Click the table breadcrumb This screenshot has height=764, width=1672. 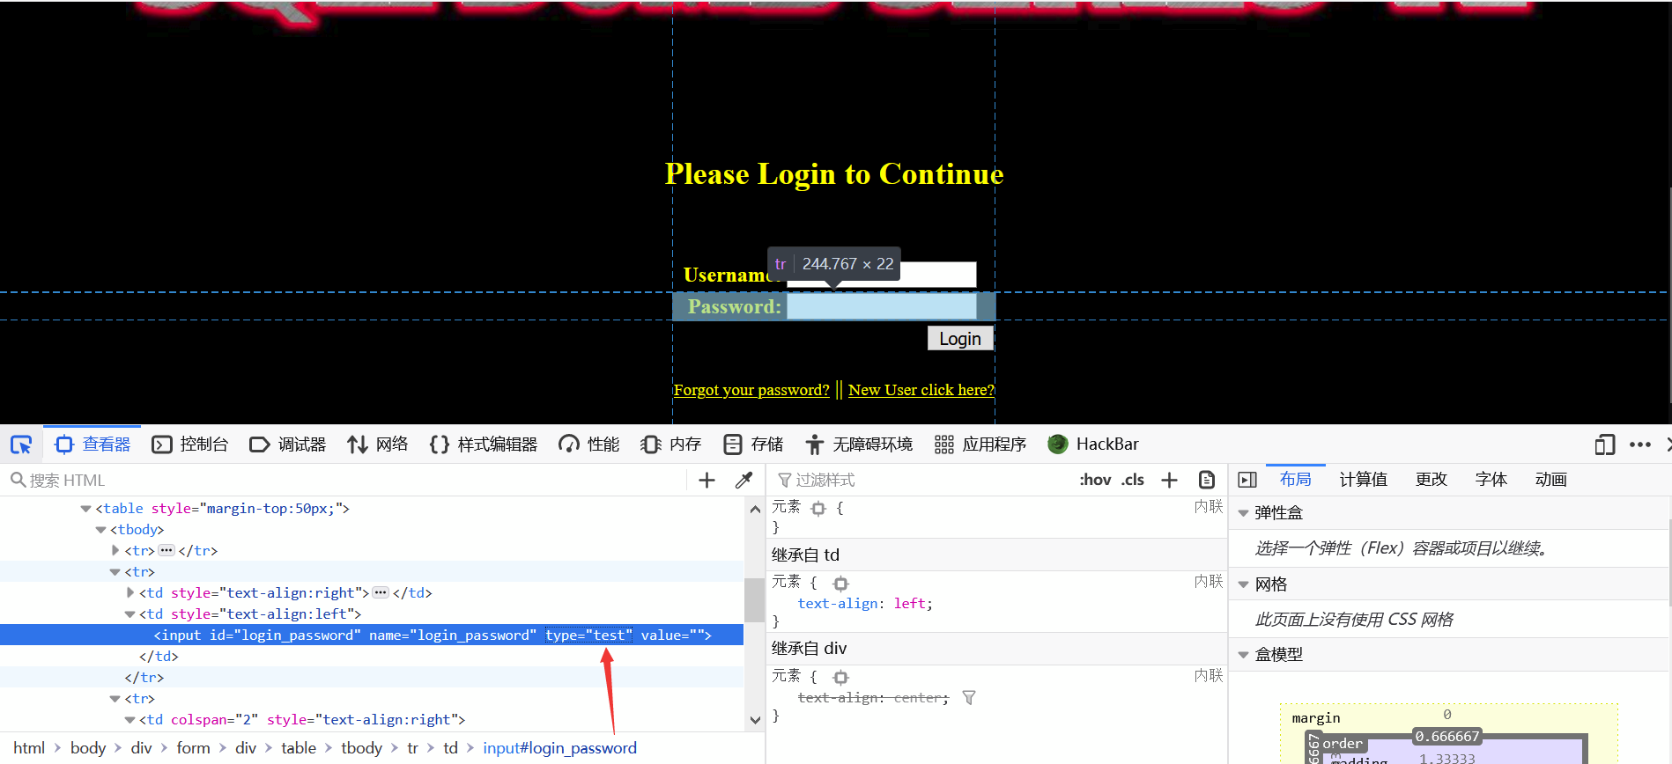coord(299,748)
